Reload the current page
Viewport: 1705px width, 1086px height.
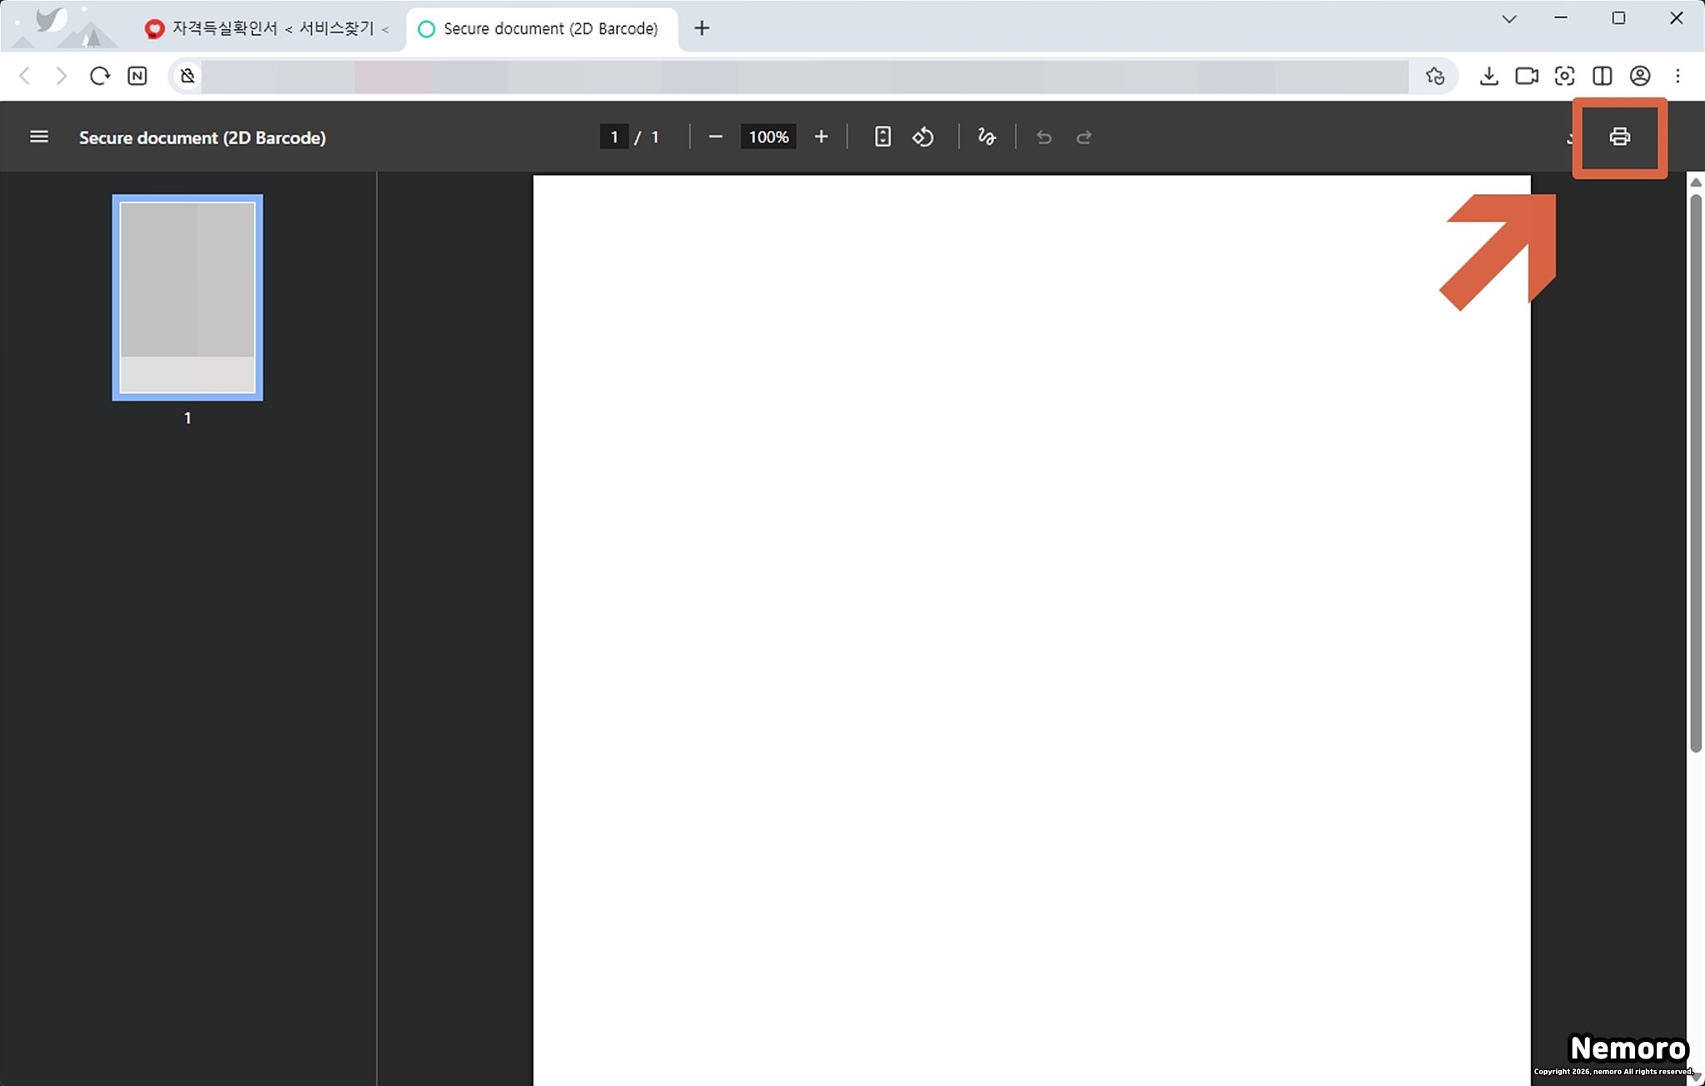pyautogui.click(x=100, y=76)
